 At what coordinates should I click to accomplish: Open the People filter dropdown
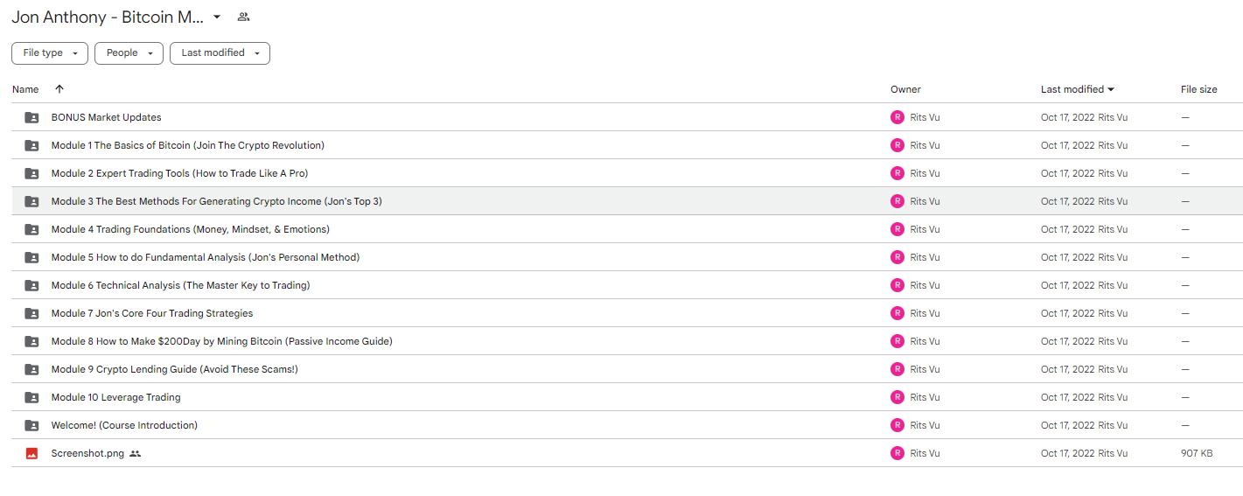[x=129, y=53]
